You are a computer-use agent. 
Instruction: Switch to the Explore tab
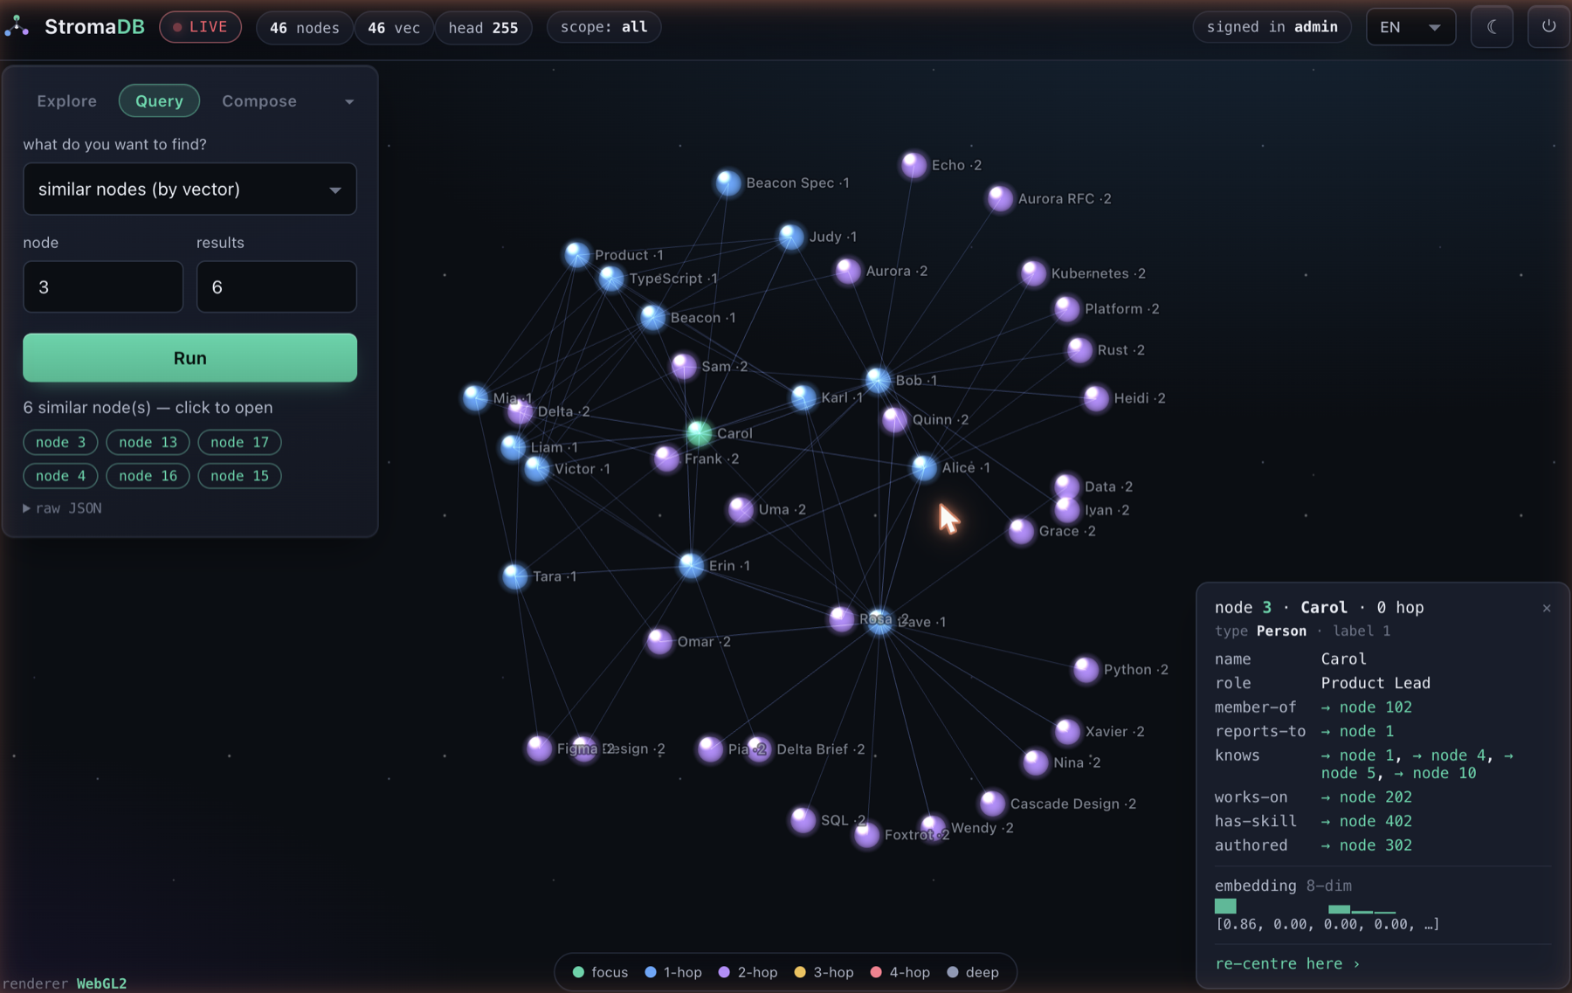[67, 100]
